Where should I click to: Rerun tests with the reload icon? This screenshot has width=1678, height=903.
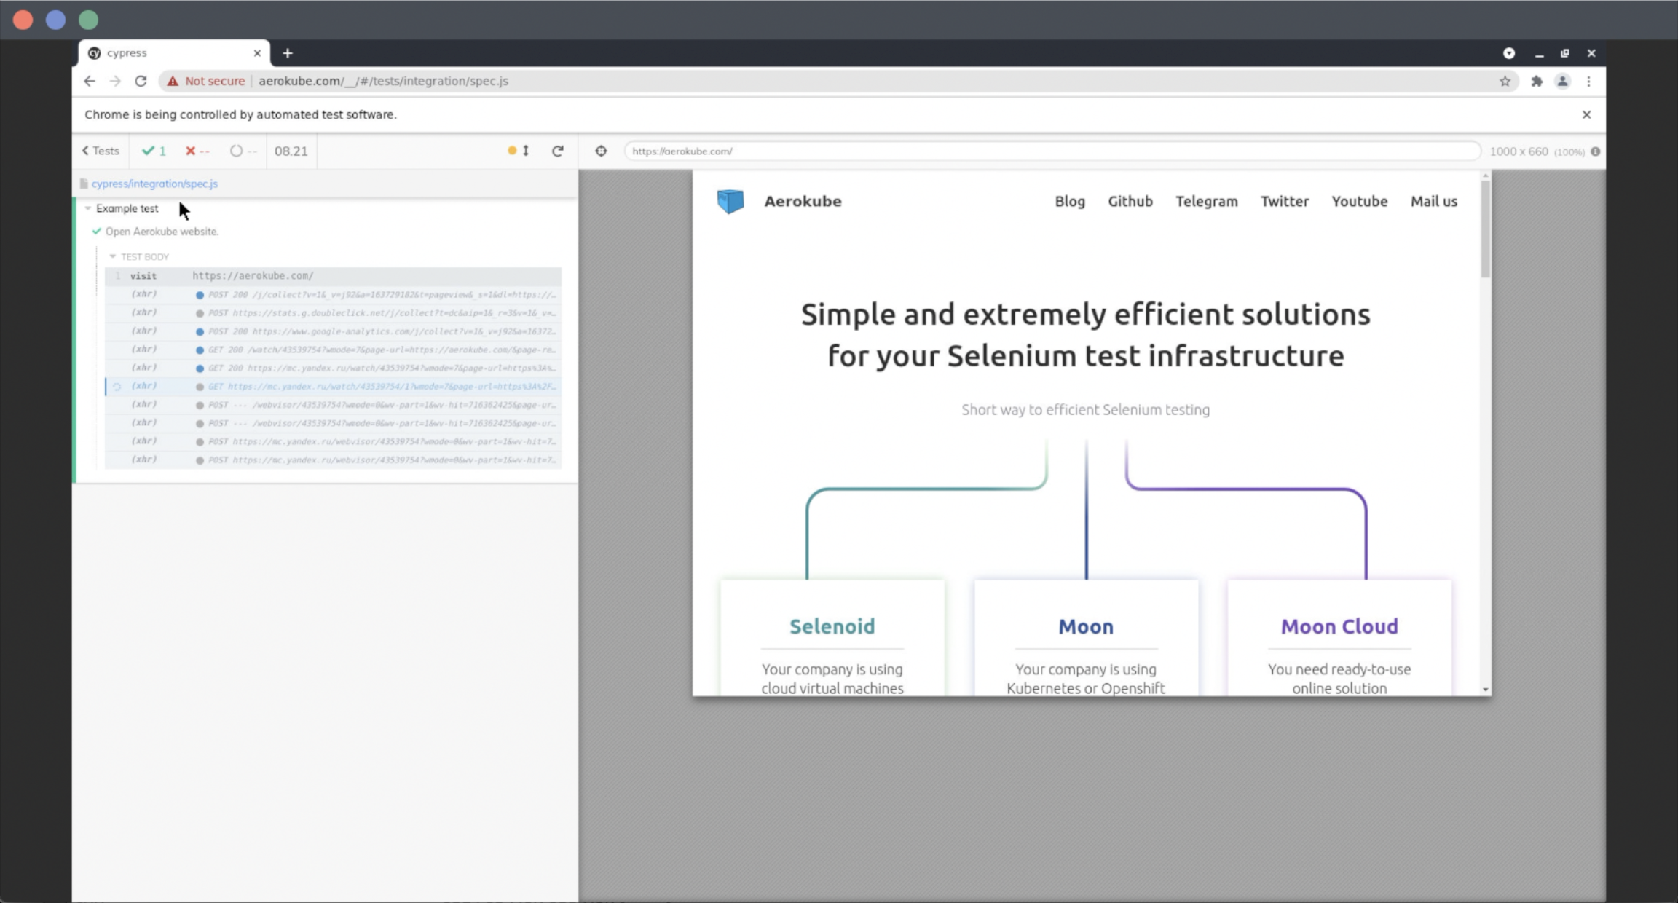click(x=558, y=151)
